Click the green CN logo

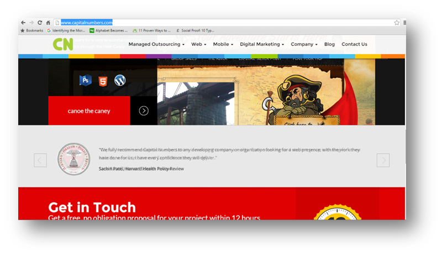[x=63, y=44]
